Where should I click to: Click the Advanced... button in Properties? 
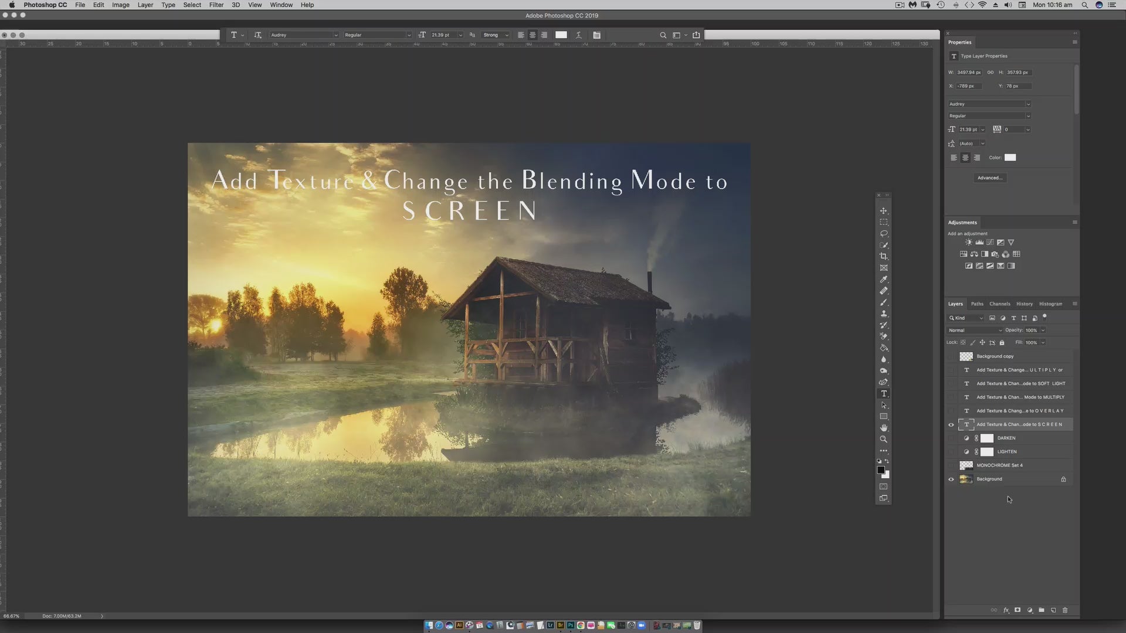989,178
